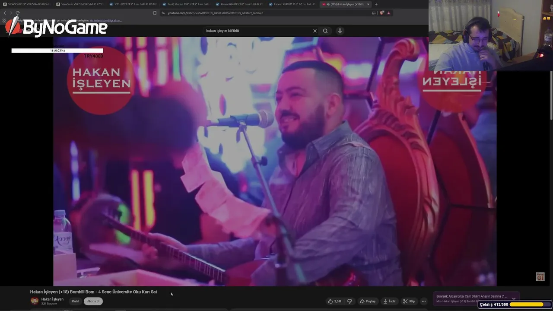Clear the YouTube search box text
Screen dimensions: 553x311
[315, 31]
